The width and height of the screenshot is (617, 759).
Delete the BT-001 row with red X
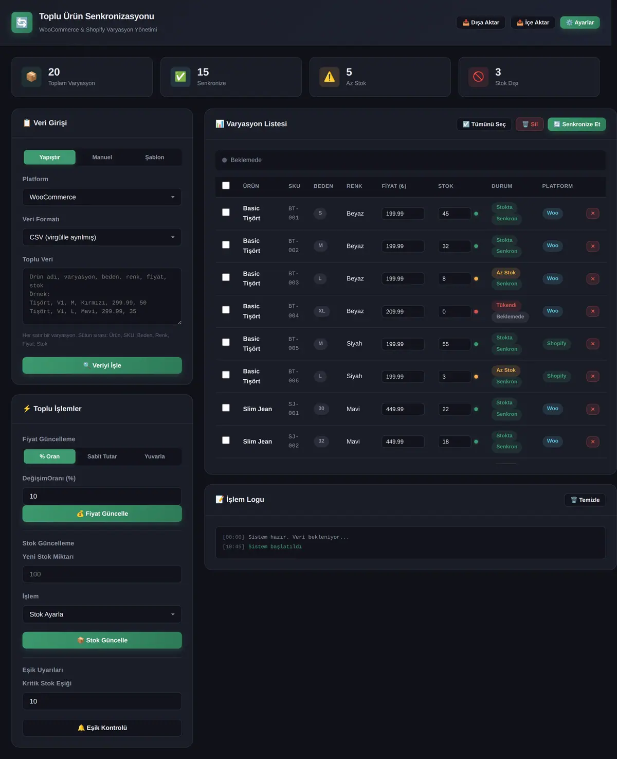tap(593, 213)
